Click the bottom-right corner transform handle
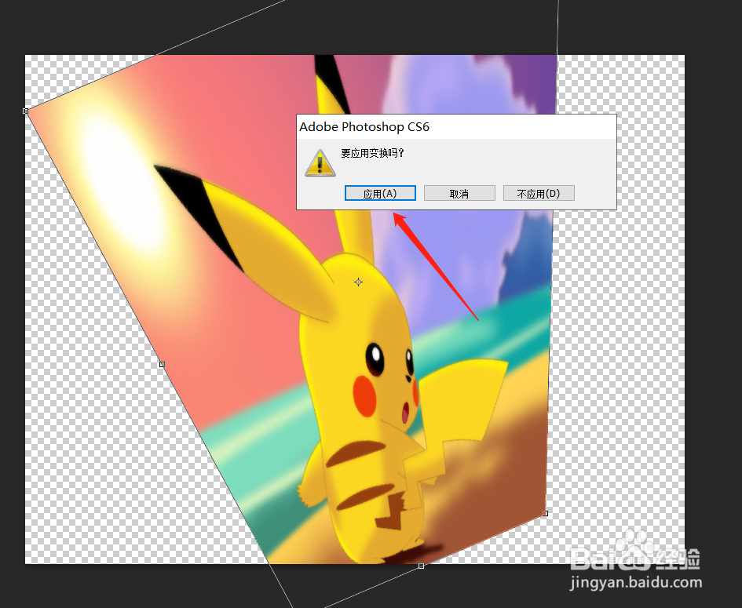 [x=545, y=513]
